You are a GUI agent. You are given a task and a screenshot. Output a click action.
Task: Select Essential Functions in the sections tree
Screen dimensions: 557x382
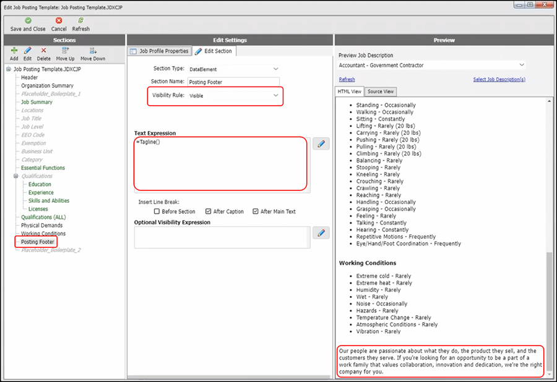(43, 168)
